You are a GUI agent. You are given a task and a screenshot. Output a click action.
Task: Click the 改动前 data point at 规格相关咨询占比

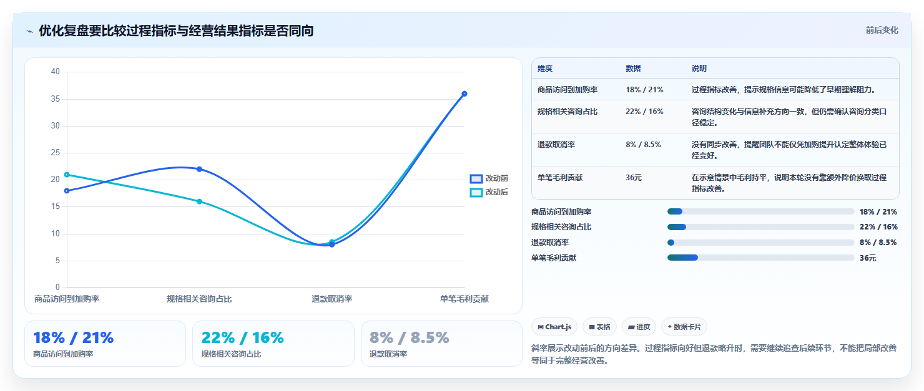click(199, 169)
